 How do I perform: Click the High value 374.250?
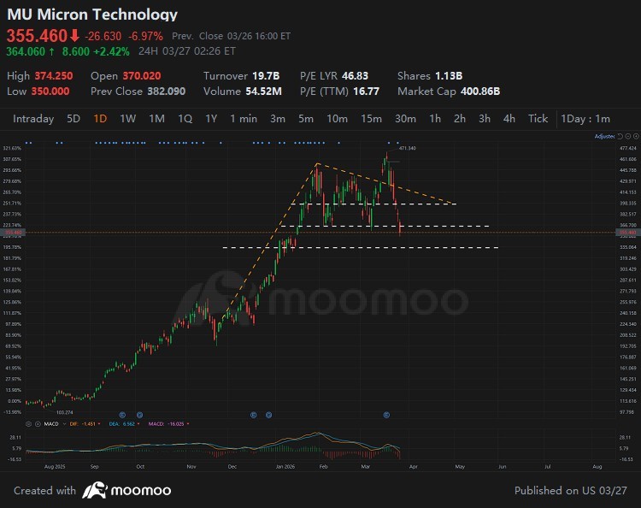tap(54, 76)
